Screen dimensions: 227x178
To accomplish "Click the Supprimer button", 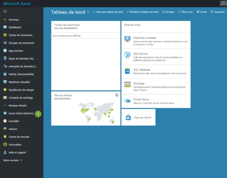I will click(x=218, y=12).
